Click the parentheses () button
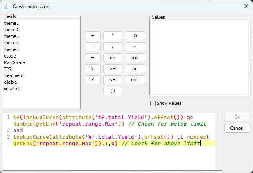Image resolution: width=253 pixels, height=173 pixels. (113, 91)
